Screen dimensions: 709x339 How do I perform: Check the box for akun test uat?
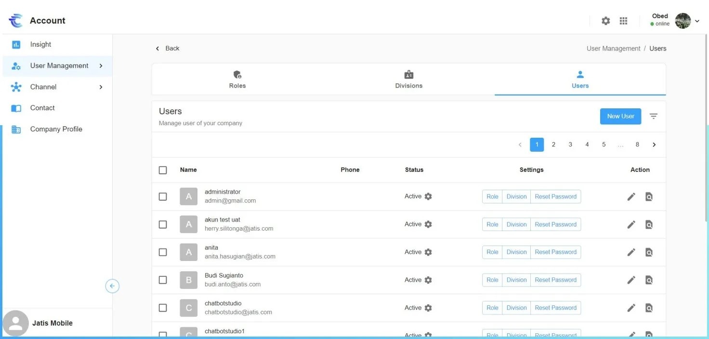pyautogui.click(x=163, y=224)
